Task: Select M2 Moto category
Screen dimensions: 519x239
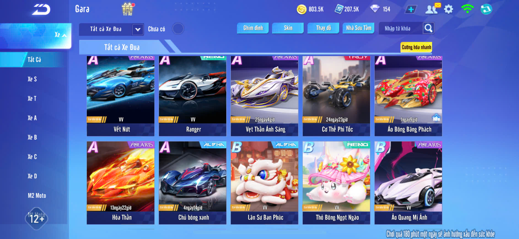Action: (x=37, y=196)
